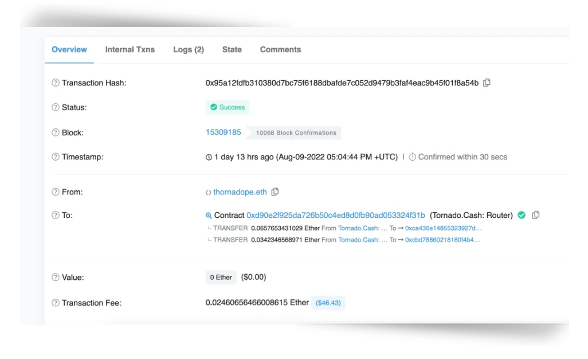Select 0.0342346568971 Ether transfer amount
Screen dimensions: 588x359
click(x=285, y=240)
